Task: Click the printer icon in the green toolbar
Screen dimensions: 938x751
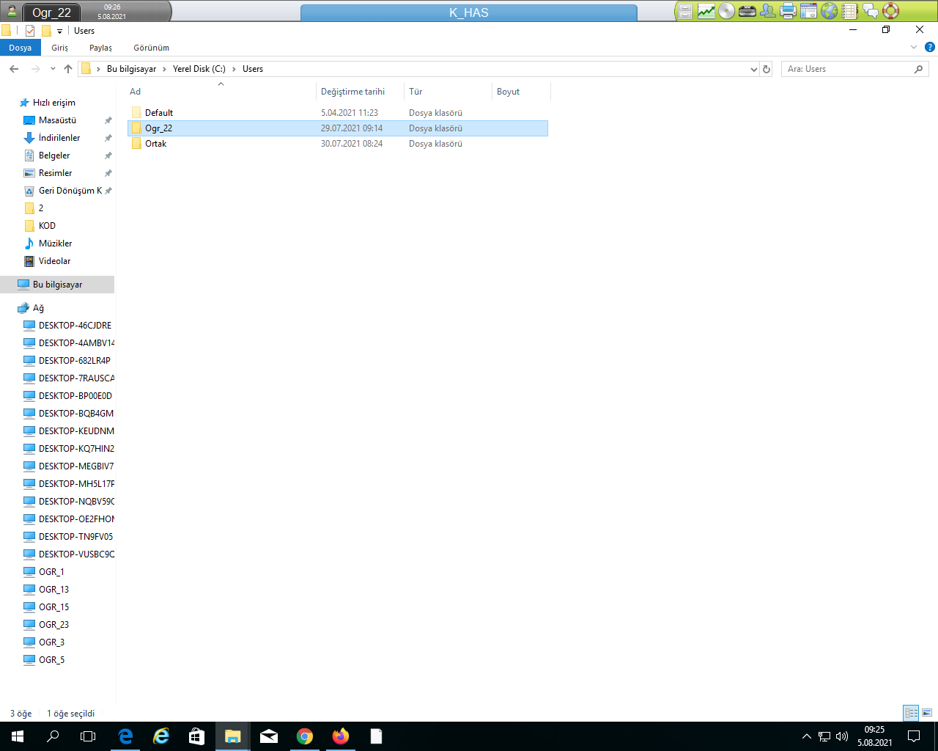Action: [x=789, y=11]
